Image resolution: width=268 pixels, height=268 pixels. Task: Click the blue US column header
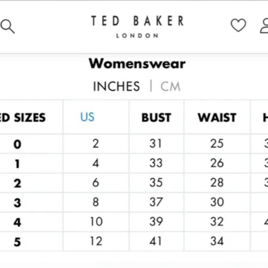(87, 117)
